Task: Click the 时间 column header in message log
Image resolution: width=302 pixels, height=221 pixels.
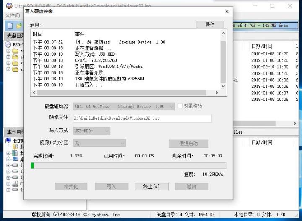Action: (x=37, y=34)
